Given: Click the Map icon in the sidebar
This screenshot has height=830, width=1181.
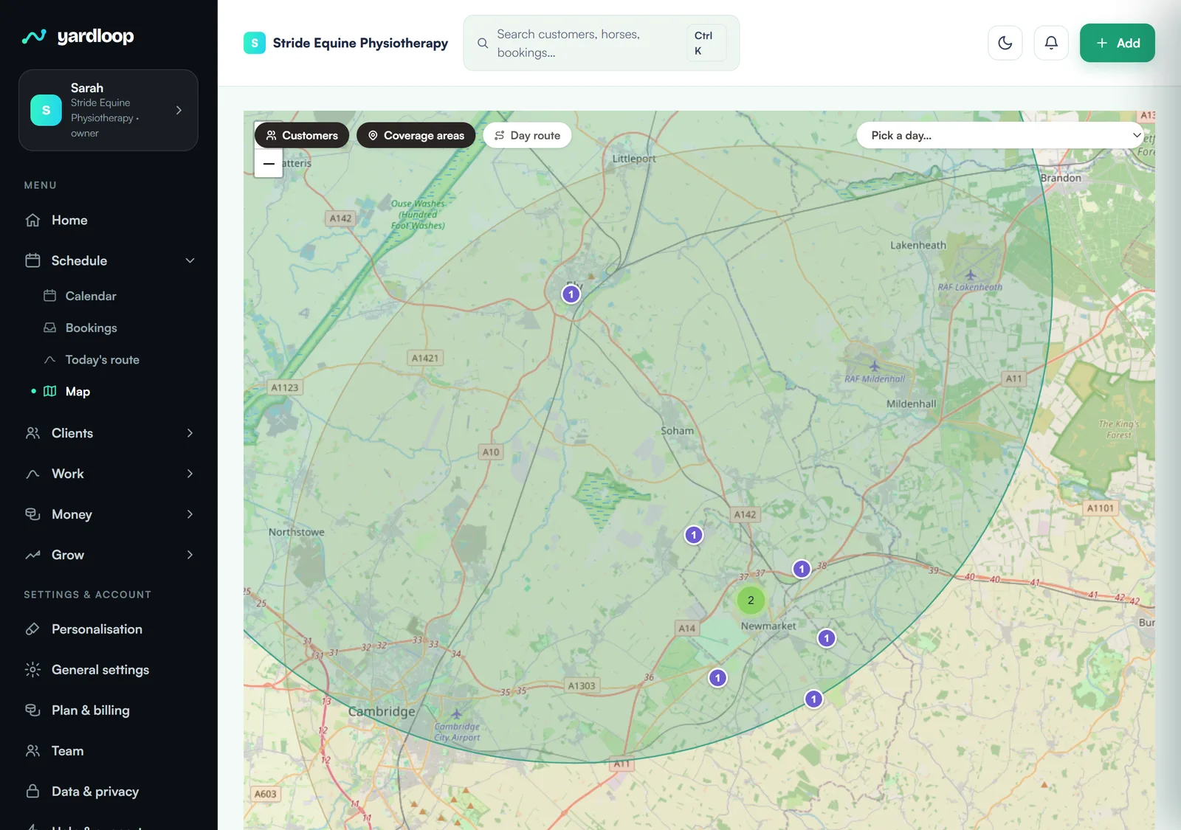Looking at the screenshot, I should (x=50, y=391).
